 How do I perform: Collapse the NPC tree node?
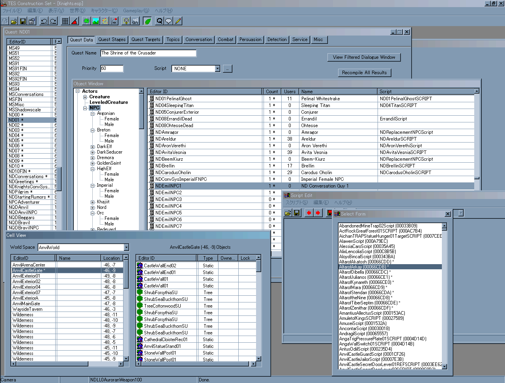(85, 108)
